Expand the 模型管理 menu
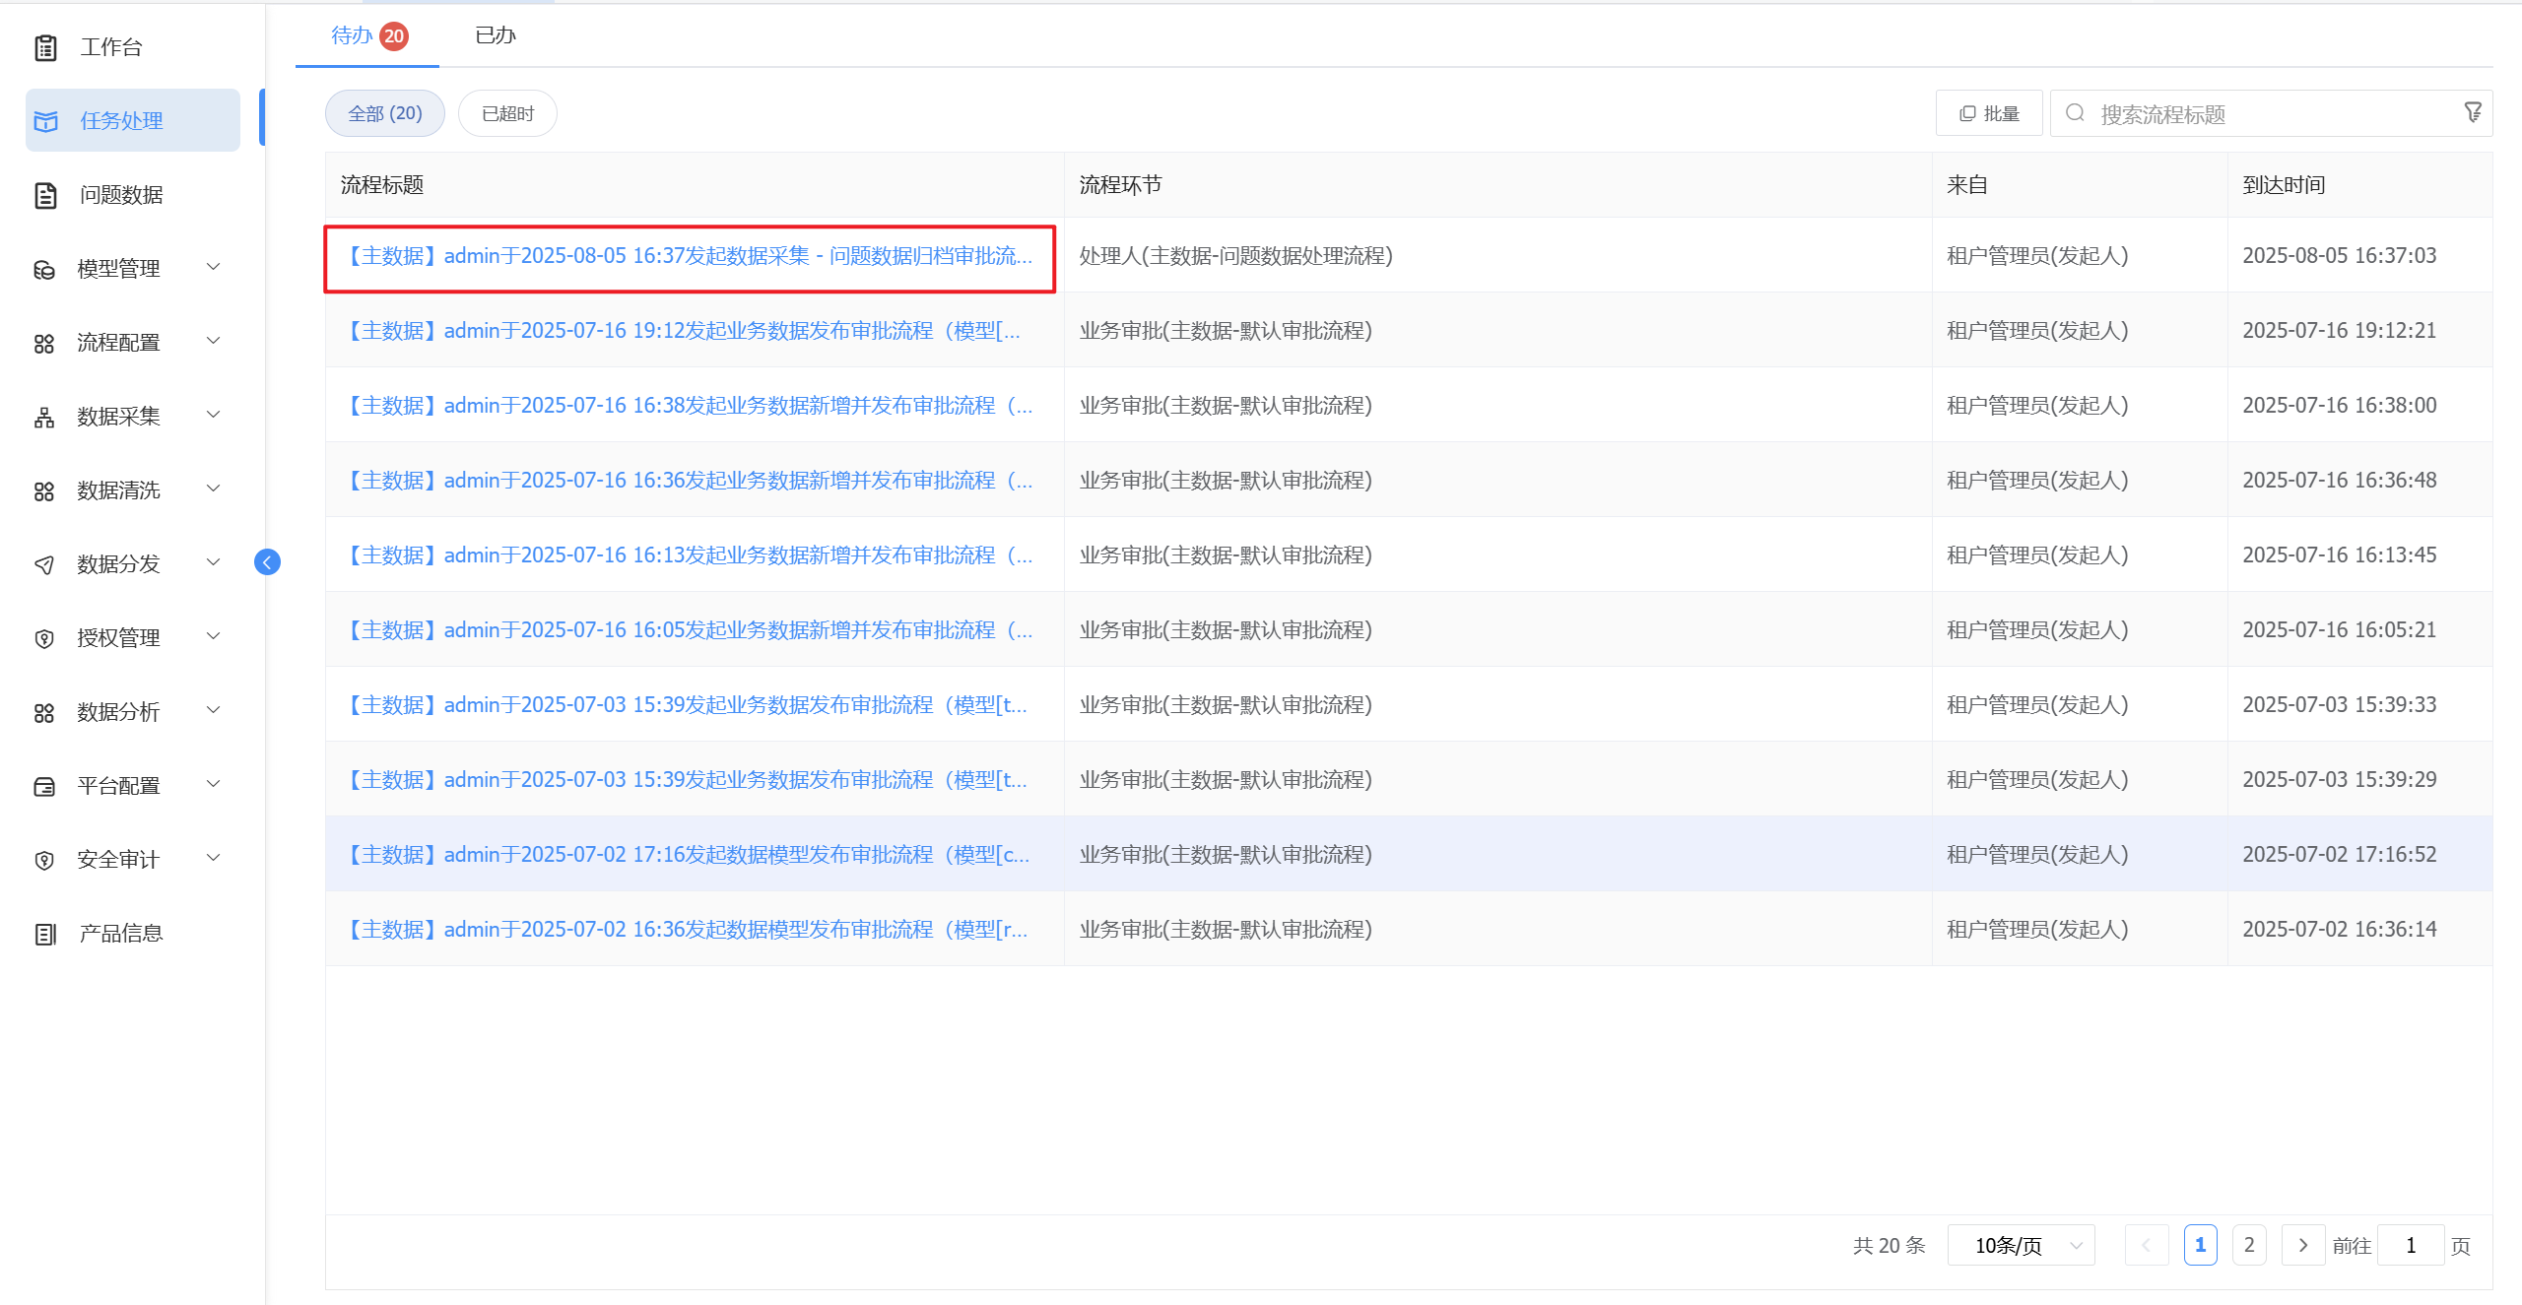This screenshot has width=2522, height=1305. pyautogui.click(x=118, y=269)
